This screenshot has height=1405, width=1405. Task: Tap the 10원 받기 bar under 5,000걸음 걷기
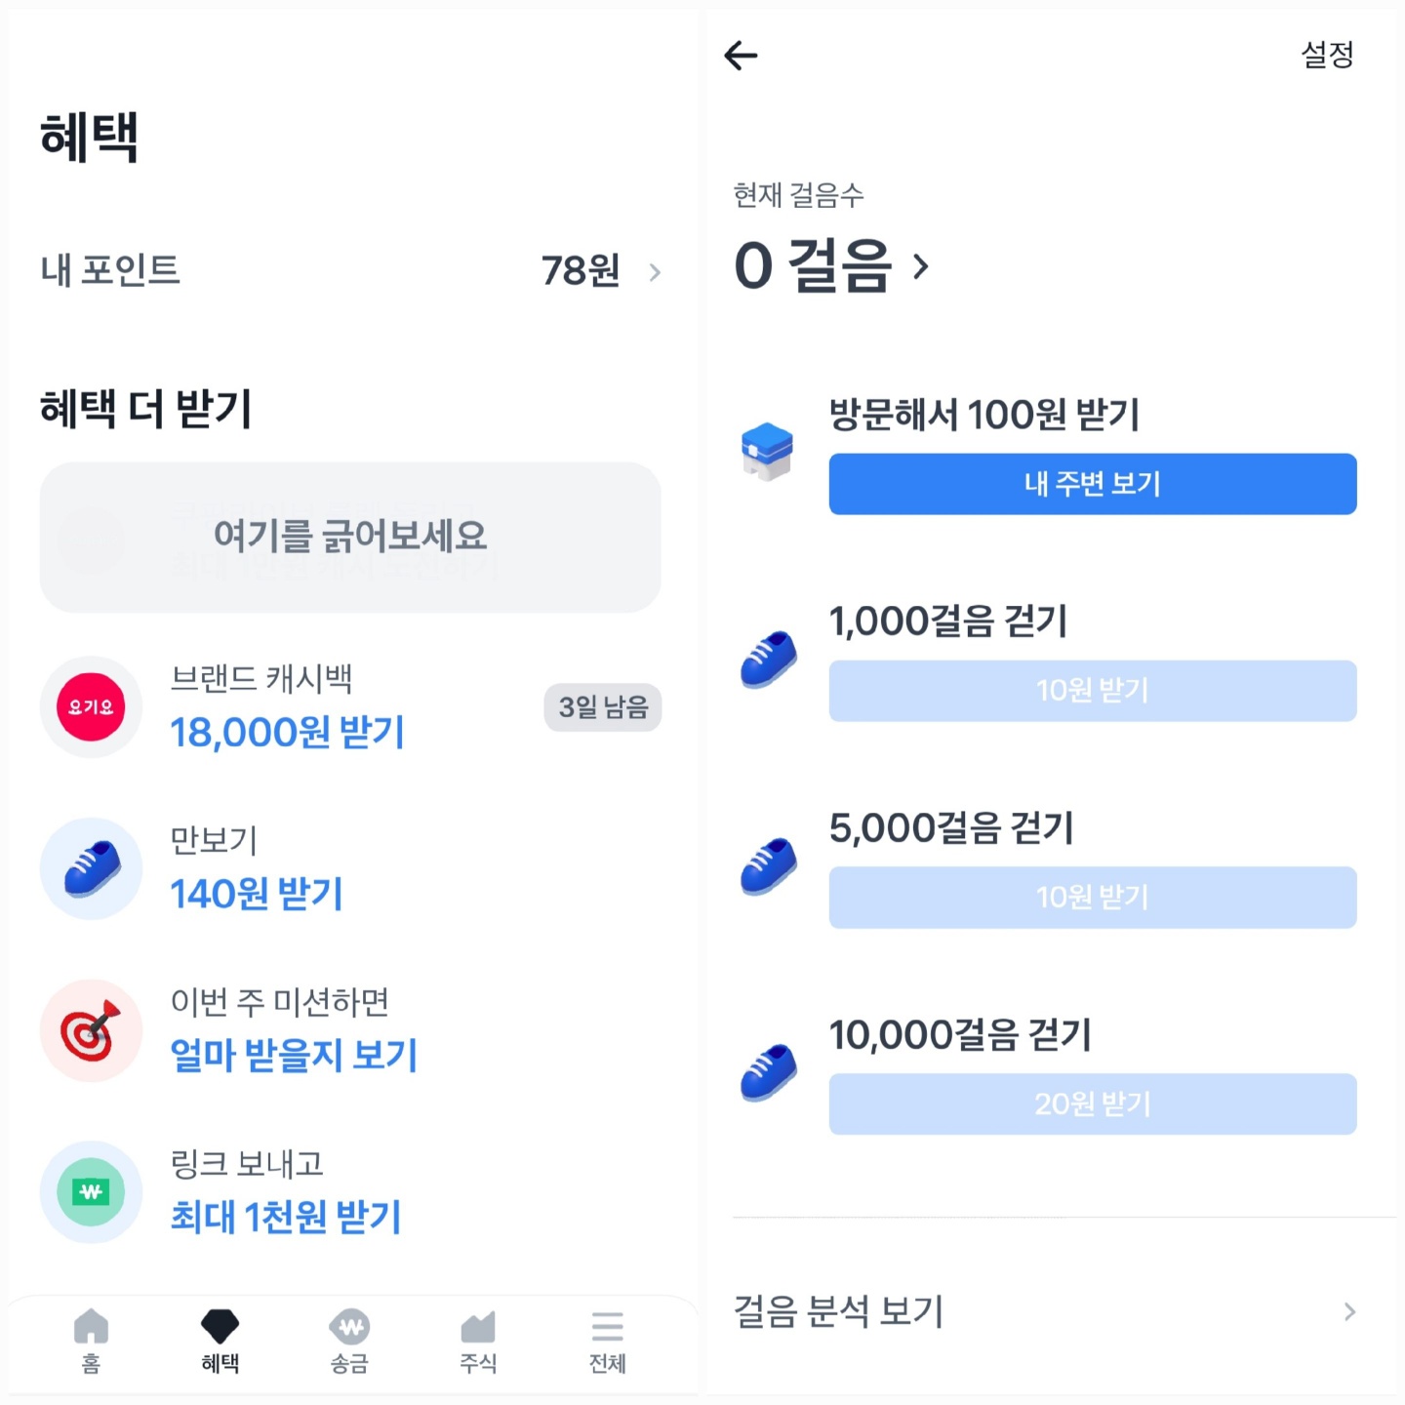(1091, 898)
